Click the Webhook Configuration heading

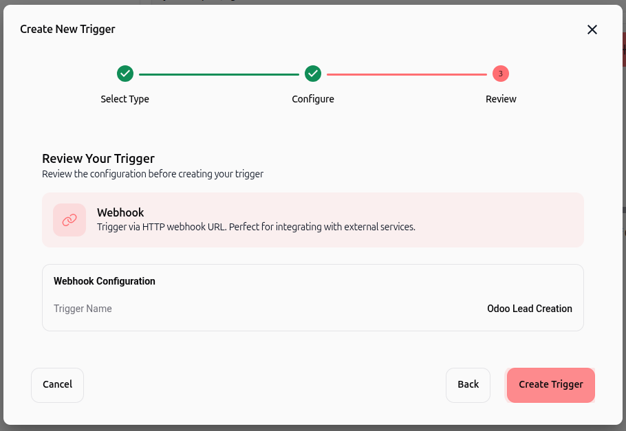click(x=104, y=281)
